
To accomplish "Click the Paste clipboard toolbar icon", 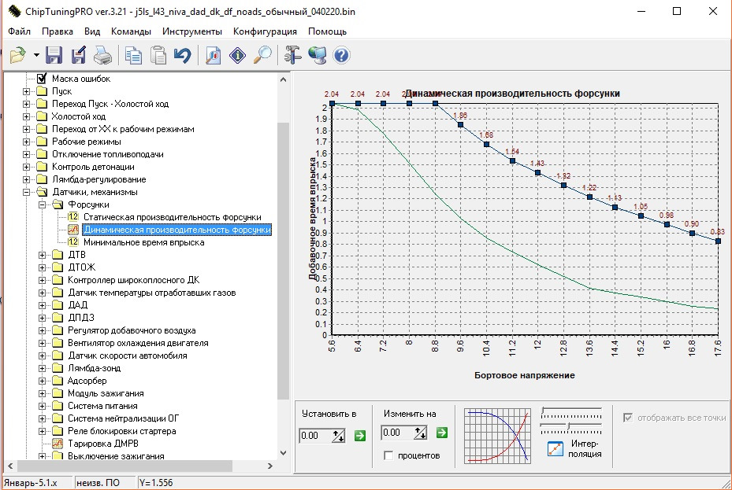I will 158,55.
